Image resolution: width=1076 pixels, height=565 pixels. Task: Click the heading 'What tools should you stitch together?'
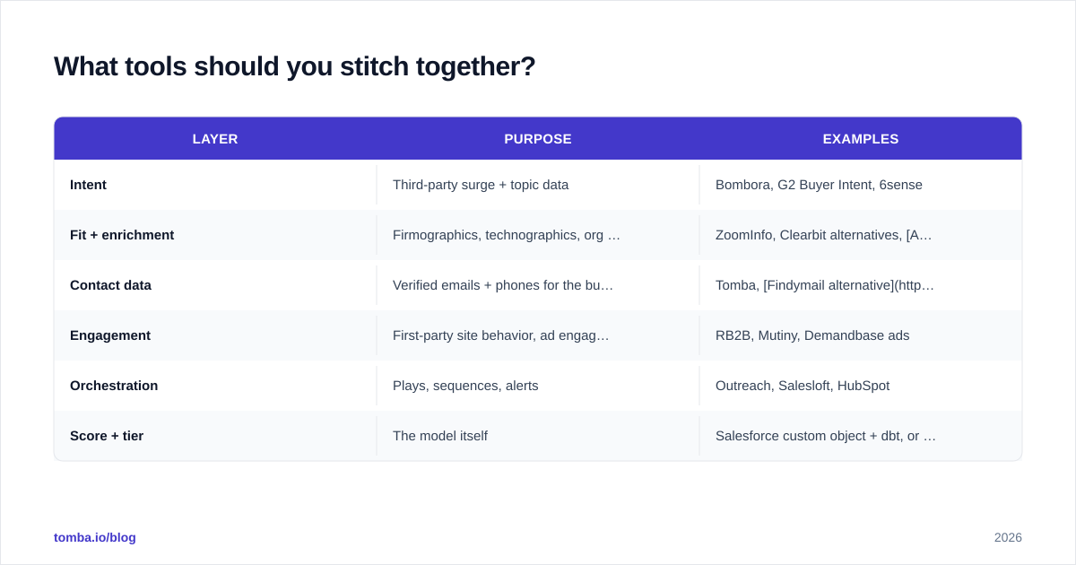pos(294,66)
